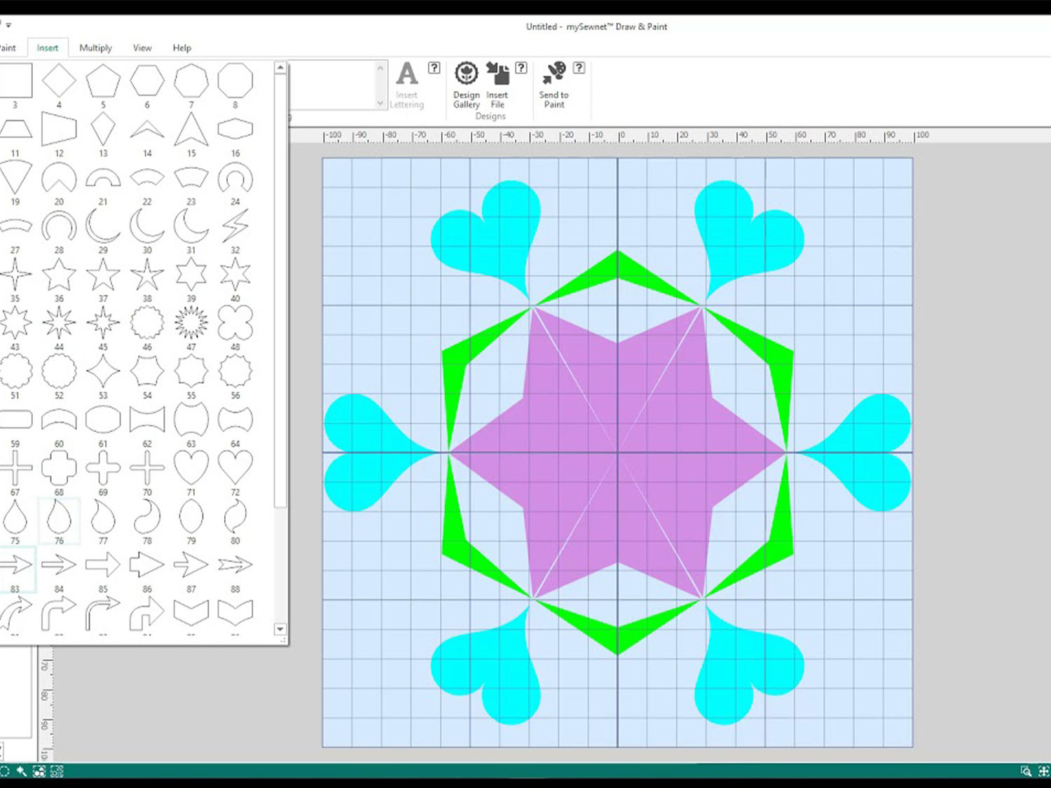This screenshot has height=788, width=1051.
Task: Select triple-chevron arrow shape 88
Action: [x=235, y=565]
